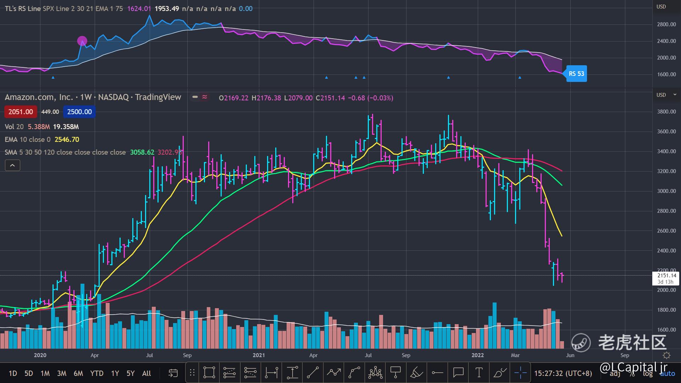Viewport: 681px width, 383px height.
Task: Click the blue 2500.00 buy button
Action: coord(79,112)
